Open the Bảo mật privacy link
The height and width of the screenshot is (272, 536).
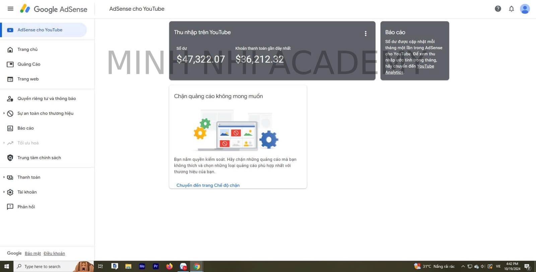33,254
